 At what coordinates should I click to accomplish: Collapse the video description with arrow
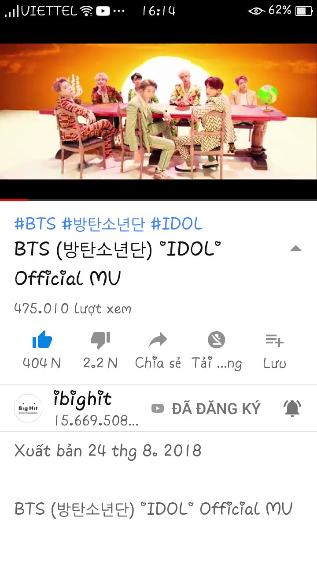point(296,249)
